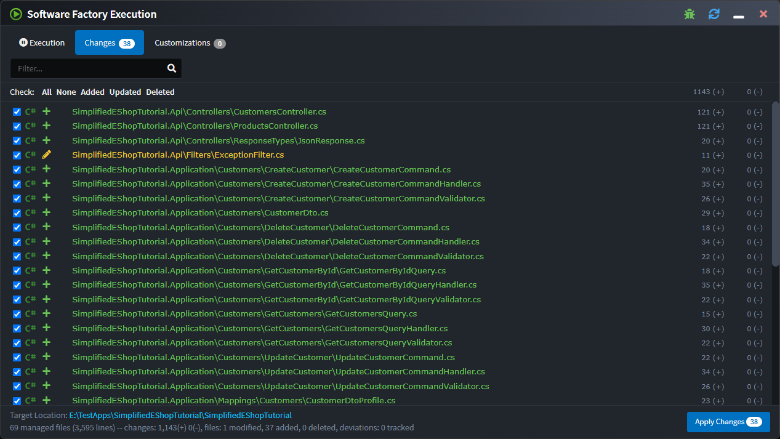Viewport: 780px width, 439px height.
Task: Uncheck the UpdateCustomerCommandHandler.cs checkbox
Action: pyautogui.click(x=17, y=372)
